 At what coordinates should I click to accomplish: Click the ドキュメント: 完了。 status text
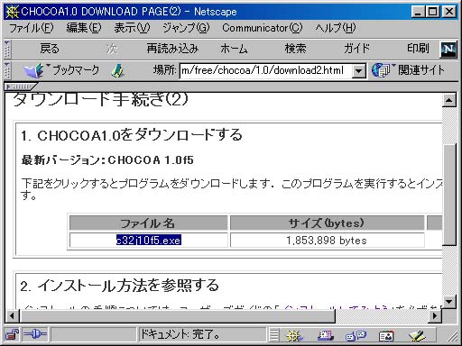tap(180, 334)
